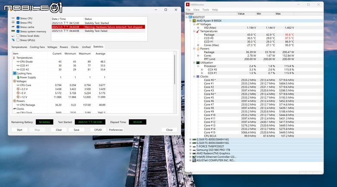Click the HWMonitor Powers flame icon
The height and width of the screenshot is (187, 337).
pyautogui.click(x=198, y=49)
